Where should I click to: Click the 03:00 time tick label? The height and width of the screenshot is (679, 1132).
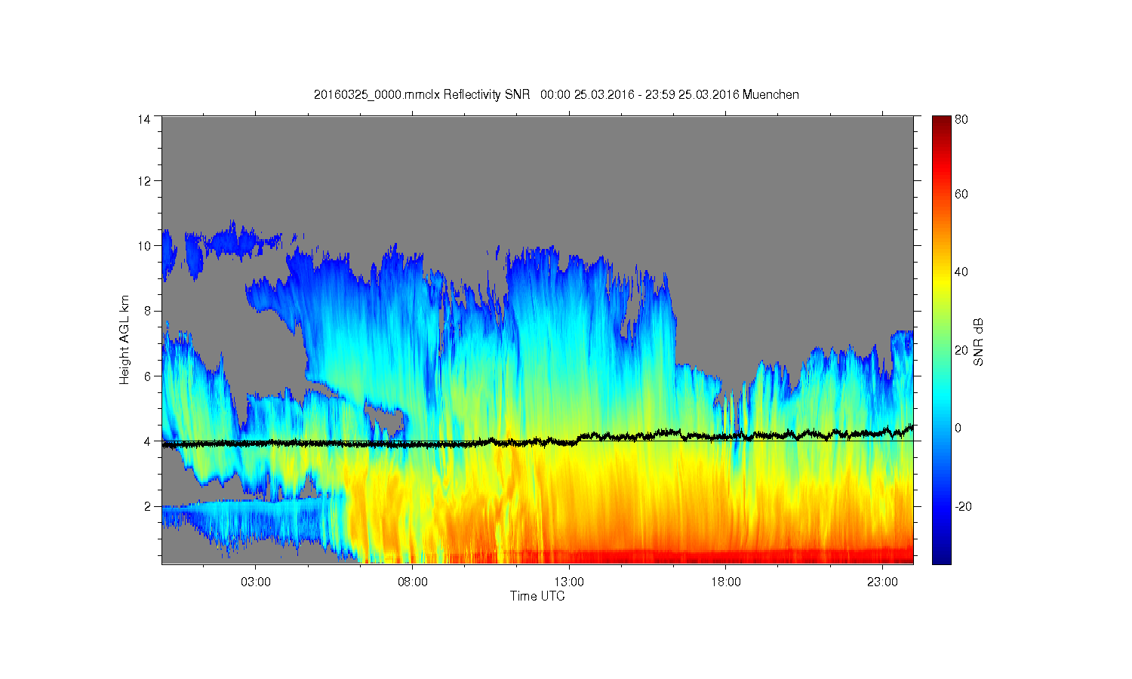(x=256, y=582)
